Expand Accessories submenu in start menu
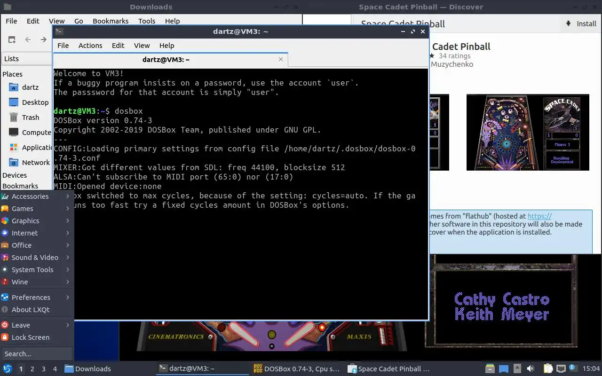Viewport: 602px width, 376px height. (x=37, y=196)
